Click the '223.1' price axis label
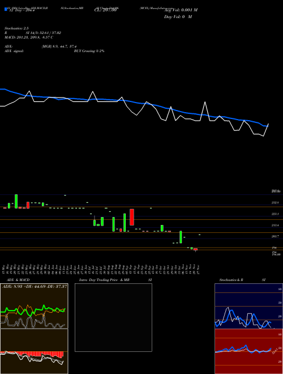The width and height of the screenshot is (283, 374). (275, 214)
